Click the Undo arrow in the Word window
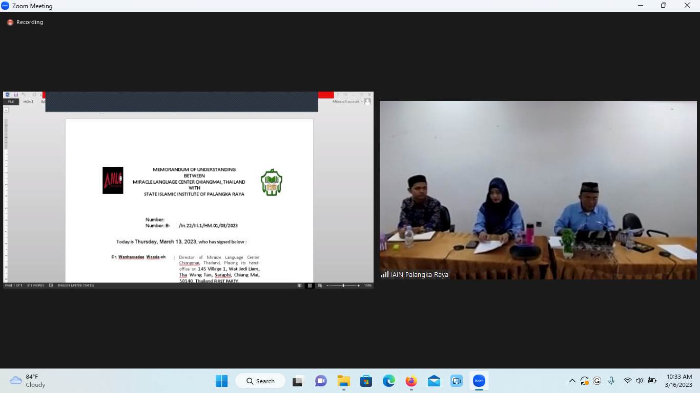The width and height of the screenshot is (700, 393). 24,95
